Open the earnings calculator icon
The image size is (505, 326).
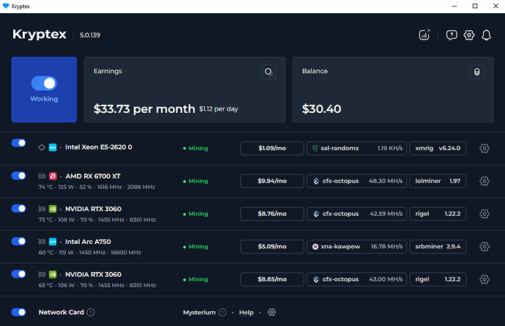(269, 72)
